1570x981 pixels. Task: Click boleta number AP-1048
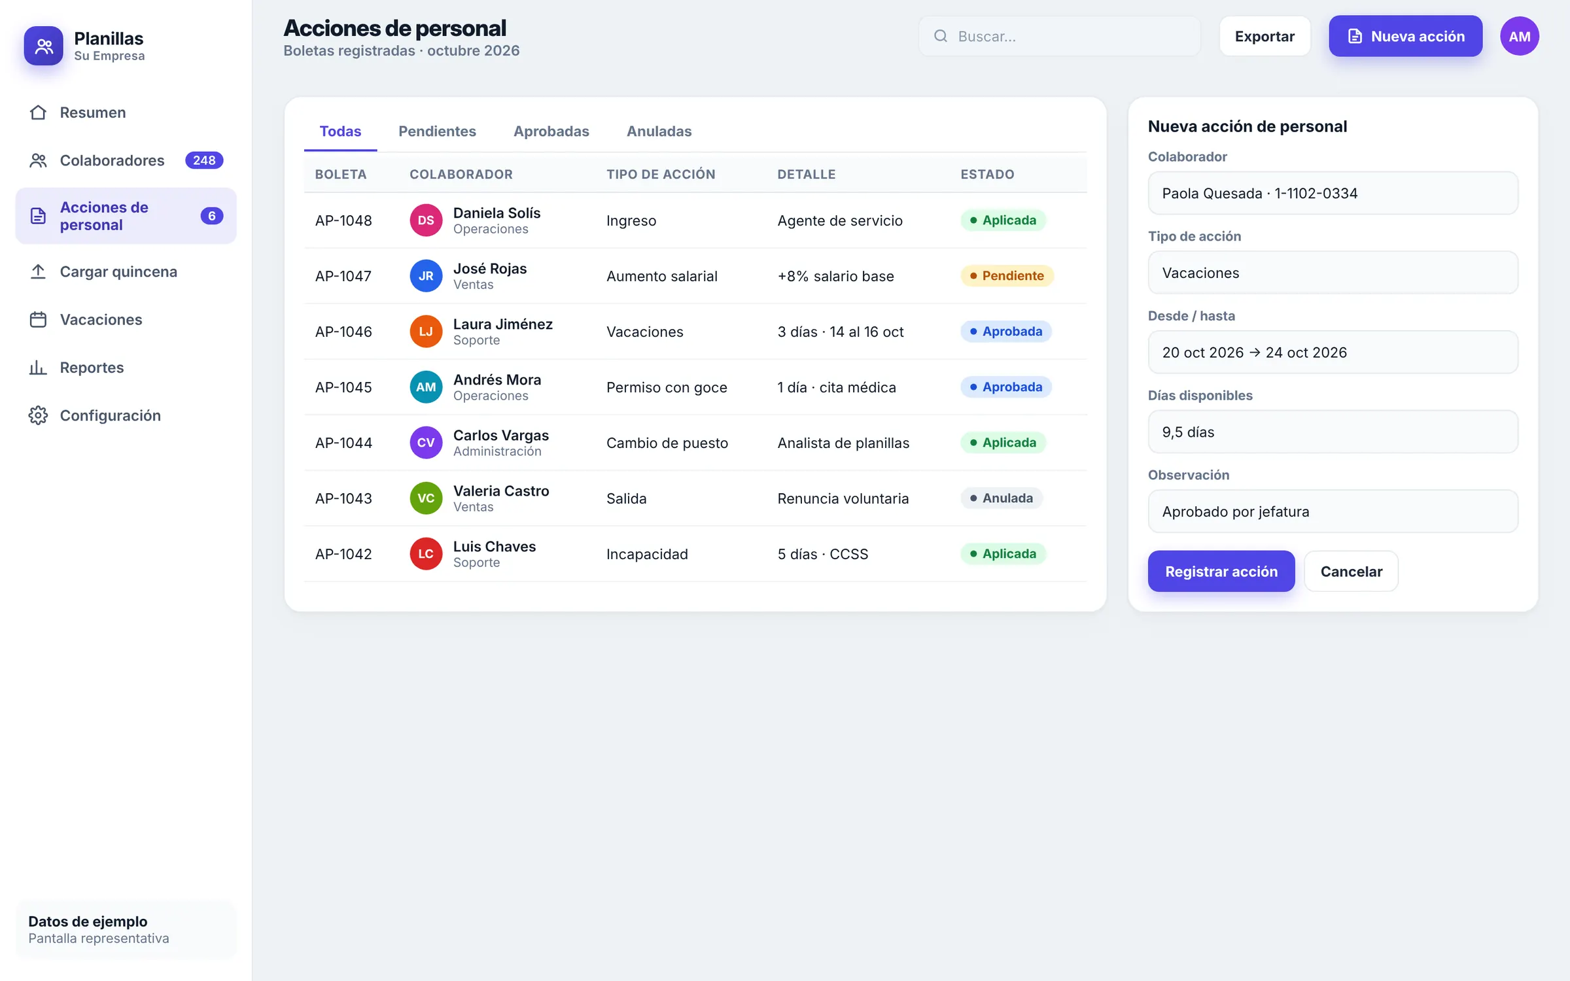(343, 220)
